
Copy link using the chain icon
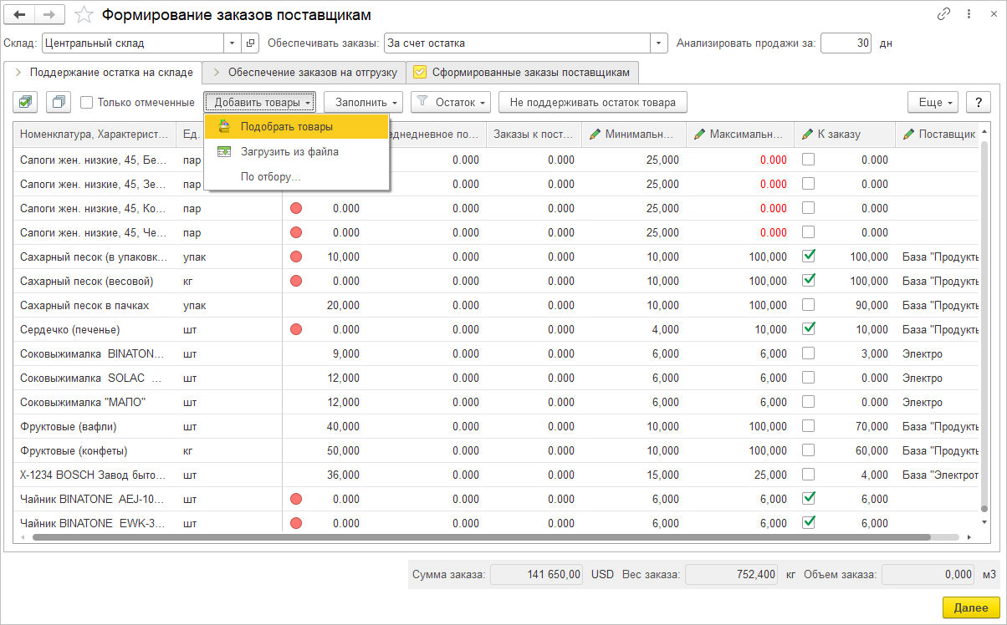943,14
